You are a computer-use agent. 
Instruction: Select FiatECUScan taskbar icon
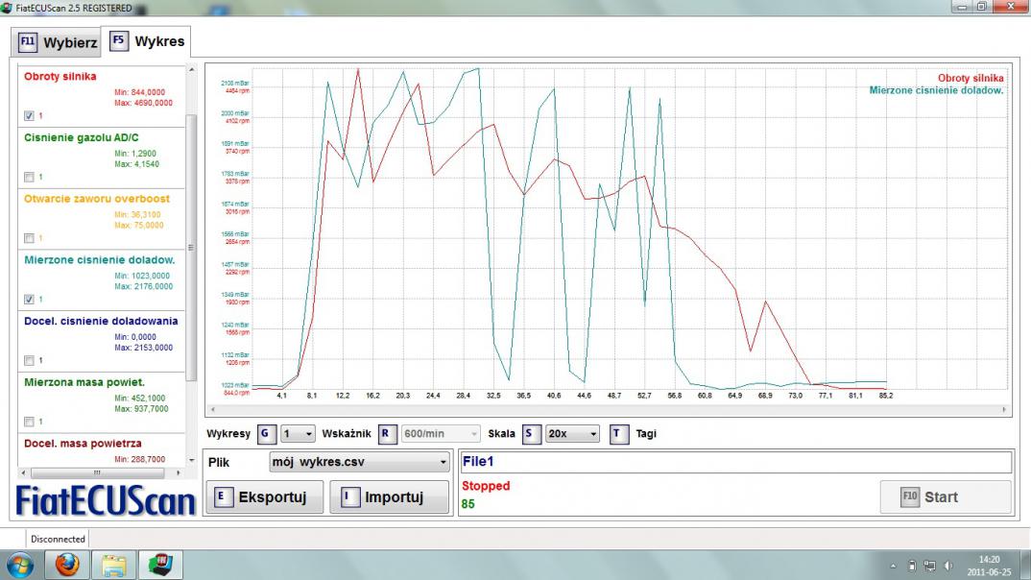[x=159, y=565]
